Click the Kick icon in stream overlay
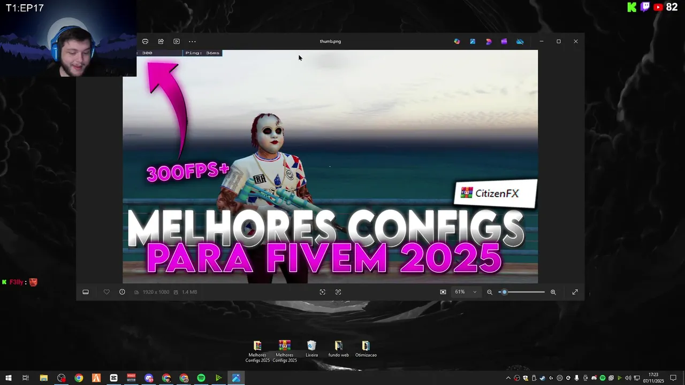Screen dimensions: 685x385 tap(632, 7)
